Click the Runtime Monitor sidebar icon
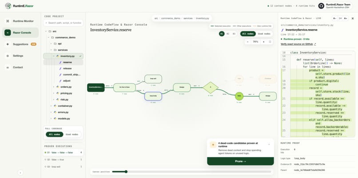Image resolution: width=358 pixels, height=178 pixels. coord(8,21)
